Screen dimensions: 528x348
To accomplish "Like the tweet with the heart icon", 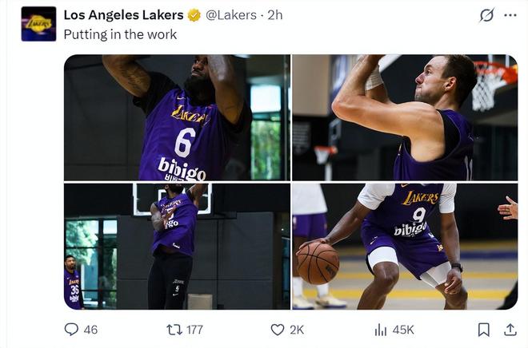I will [277, 329].
